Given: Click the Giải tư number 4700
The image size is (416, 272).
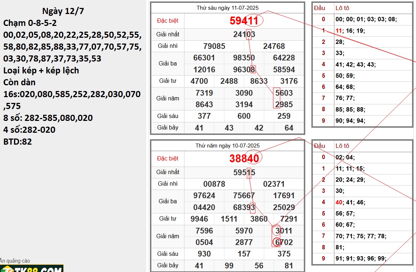Looking at the screenshot, I should [x=199, y=81].
